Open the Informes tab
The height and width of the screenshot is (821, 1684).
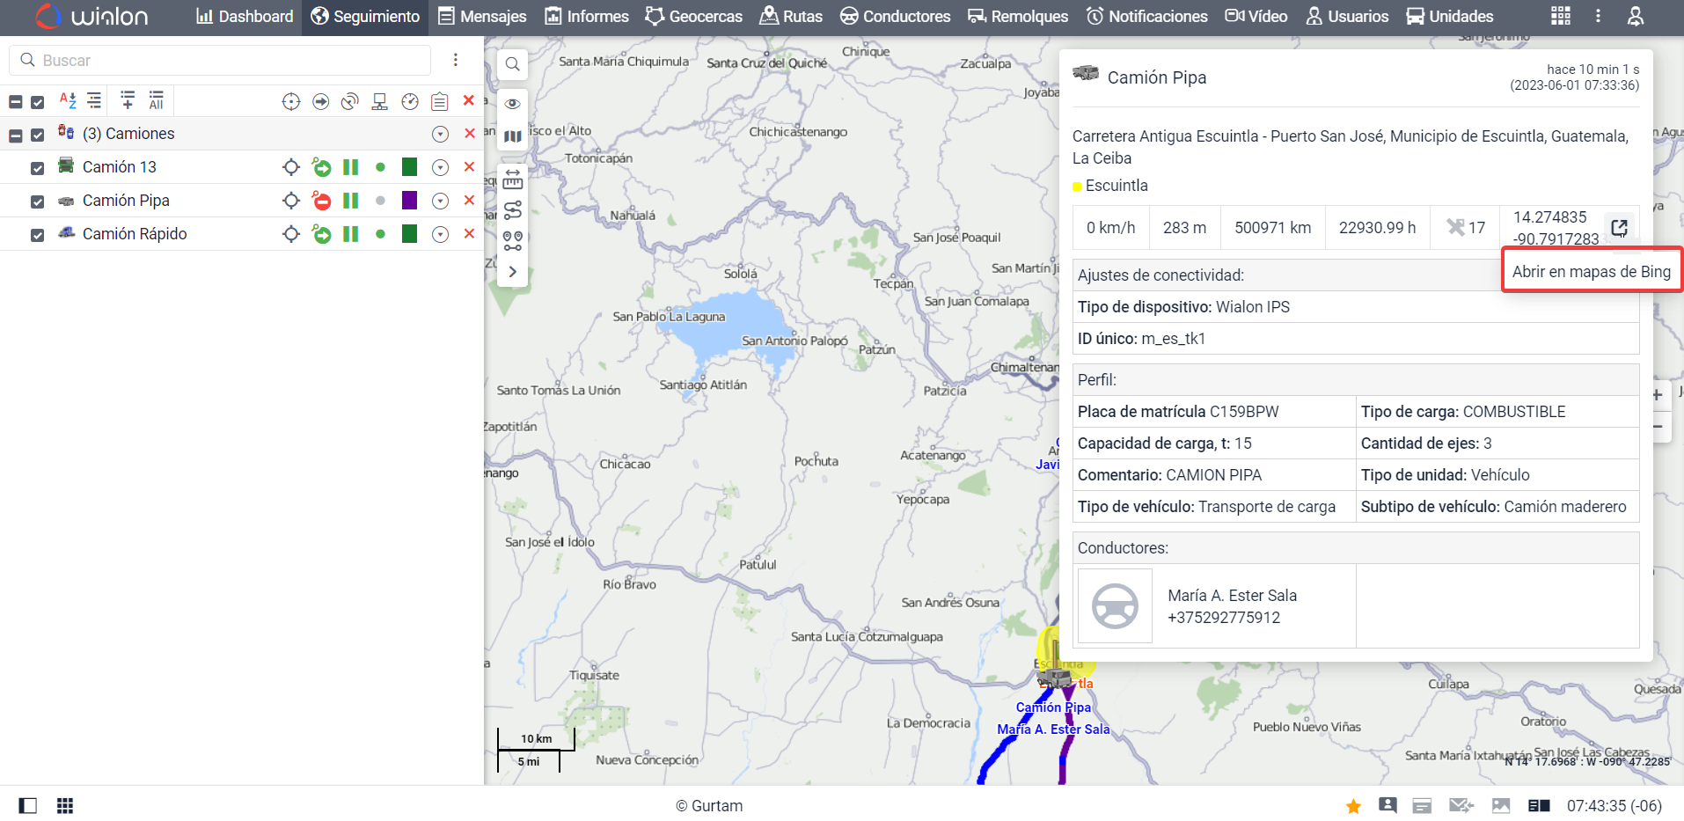[587, 16]
